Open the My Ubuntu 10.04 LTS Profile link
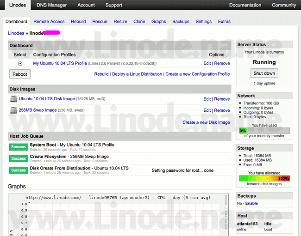The height and width of the screenshot is (236, 301). click(60, 63)
